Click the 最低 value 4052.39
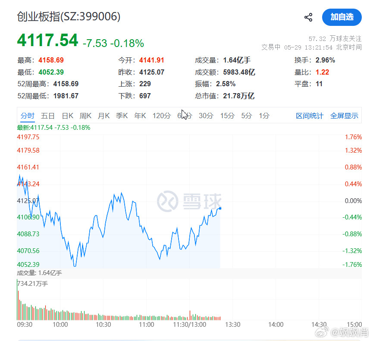Screen dimensions: 373x341 click(51, 72)
